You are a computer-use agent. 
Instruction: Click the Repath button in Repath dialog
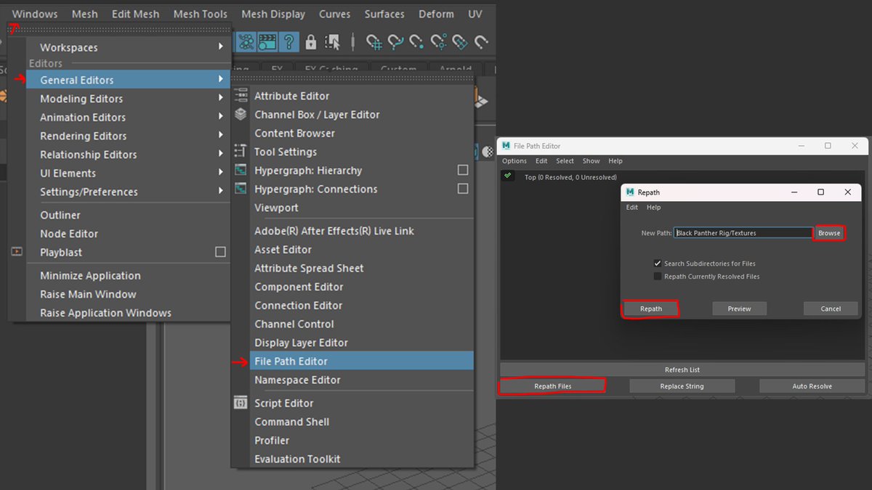point(651,309)
